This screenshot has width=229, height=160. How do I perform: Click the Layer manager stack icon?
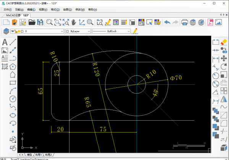pyautogui.click(x=6, y=31)
